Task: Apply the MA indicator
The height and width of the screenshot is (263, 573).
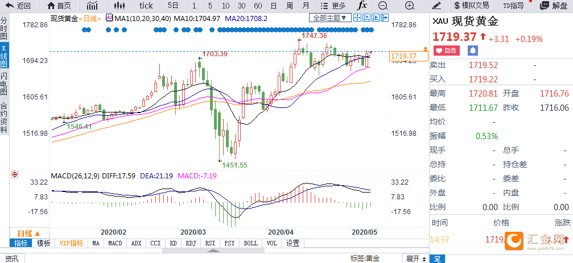Action: (x=96, y=243)
